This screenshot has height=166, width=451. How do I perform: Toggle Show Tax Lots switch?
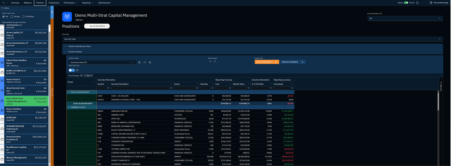[72, 70]
